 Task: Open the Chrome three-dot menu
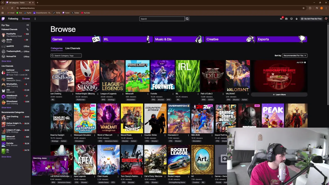(x=326, y=8)
